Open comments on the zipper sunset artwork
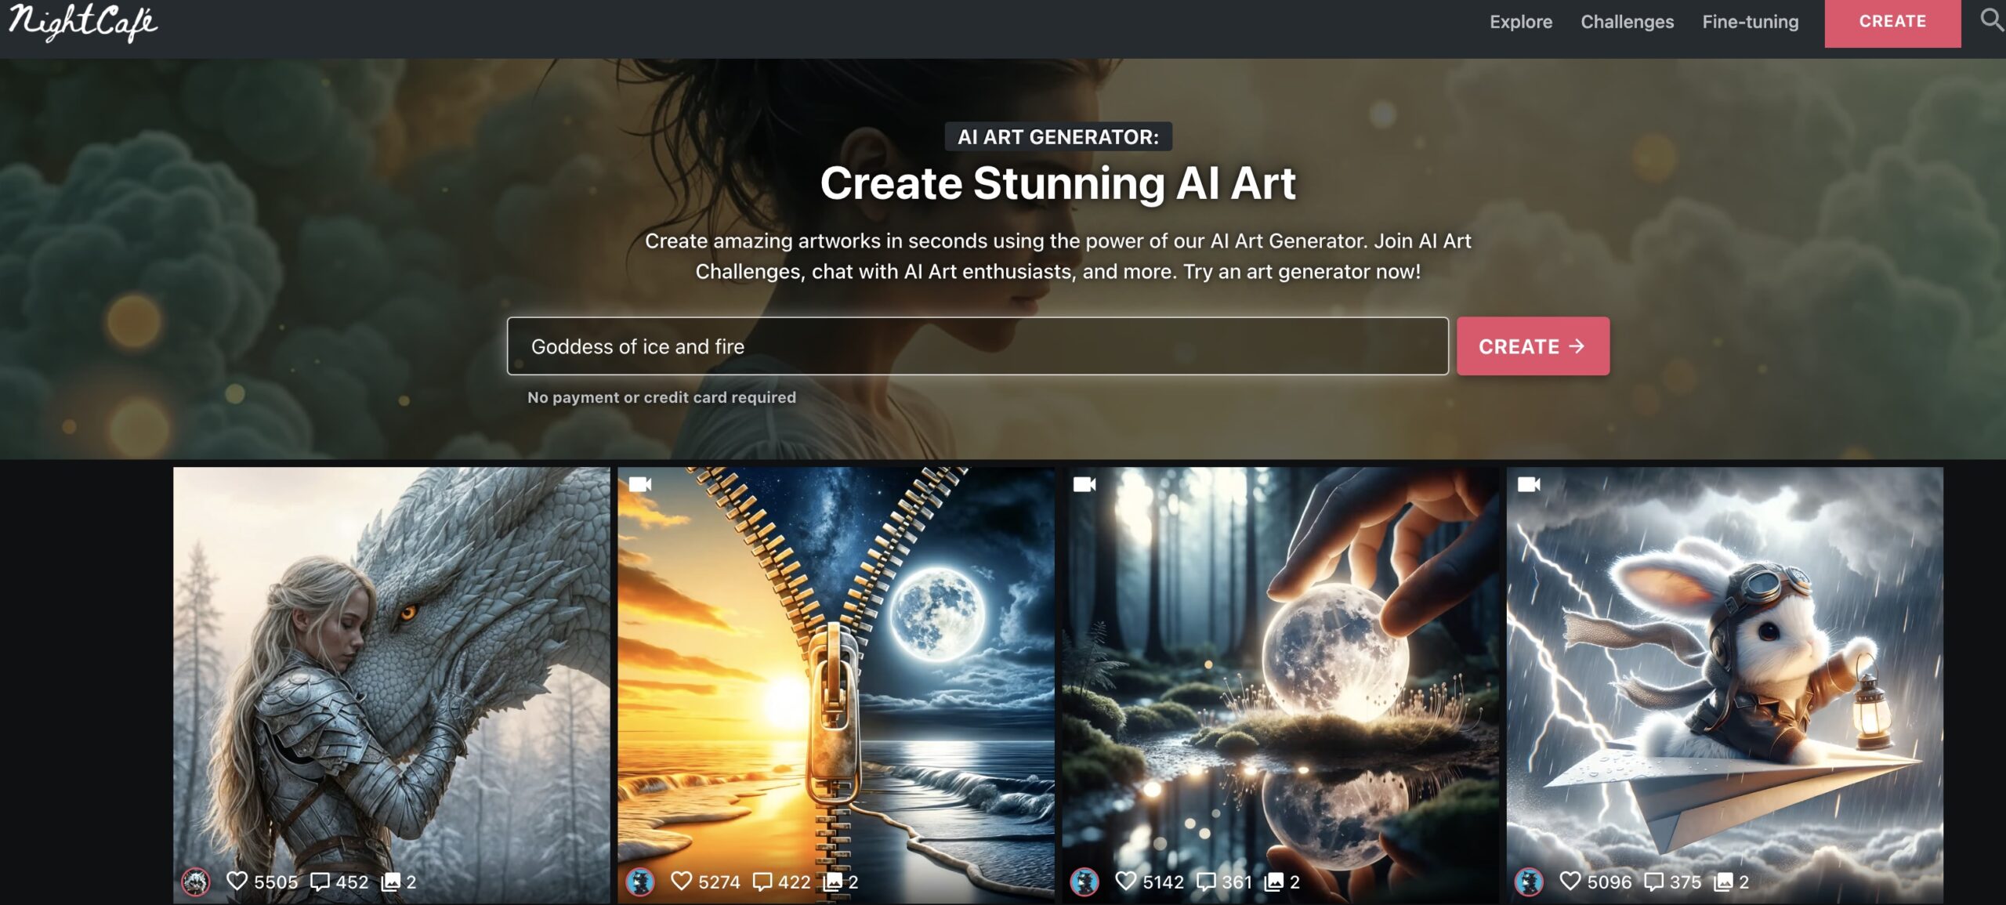The height and width of the screenshot is (905, 2006). point(762,881)
